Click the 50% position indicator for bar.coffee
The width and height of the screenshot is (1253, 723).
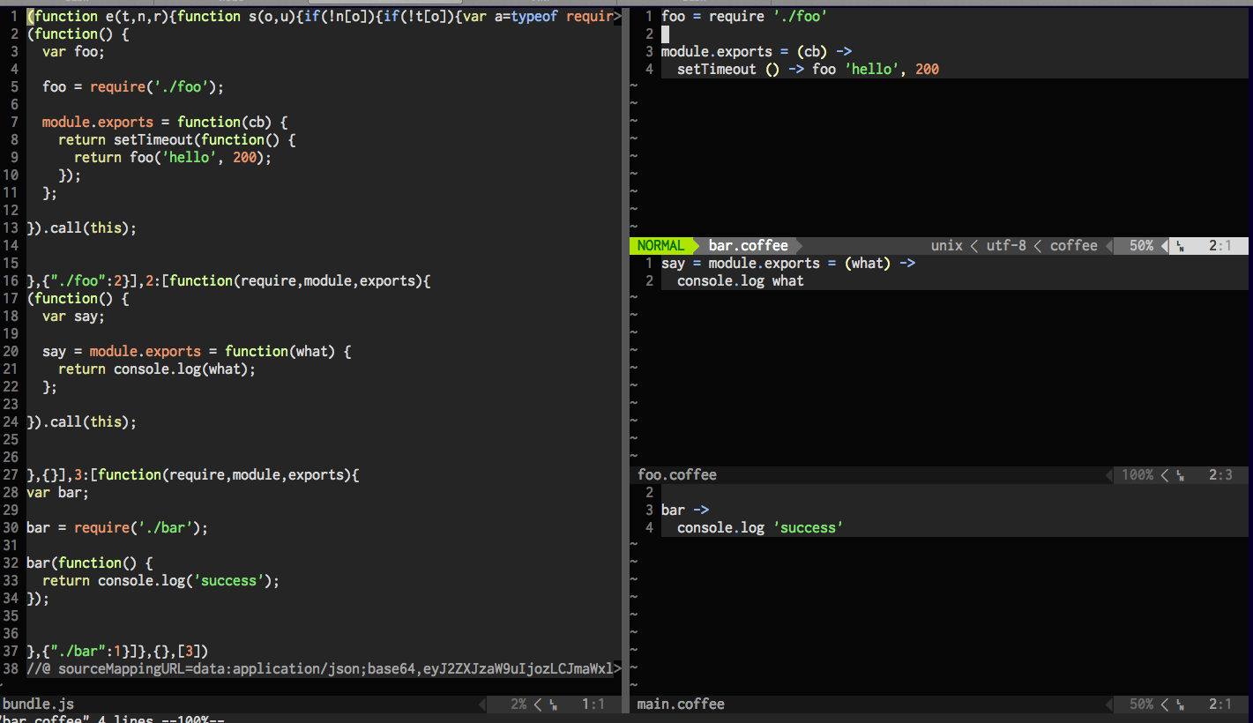click(x=1141, y=246)
